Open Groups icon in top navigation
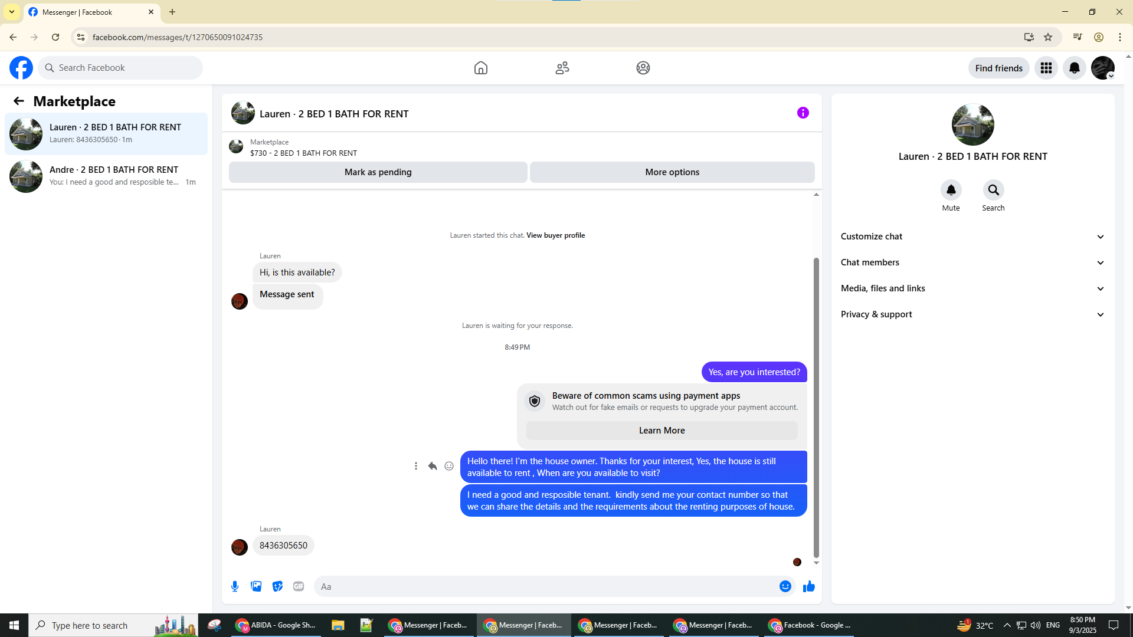The width and height of the screenshot is (1133, 637). (x=643, y=68)
